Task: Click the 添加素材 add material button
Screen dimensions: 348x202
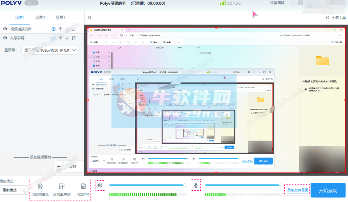Action: pyautogui.click(x=69, y=166)
